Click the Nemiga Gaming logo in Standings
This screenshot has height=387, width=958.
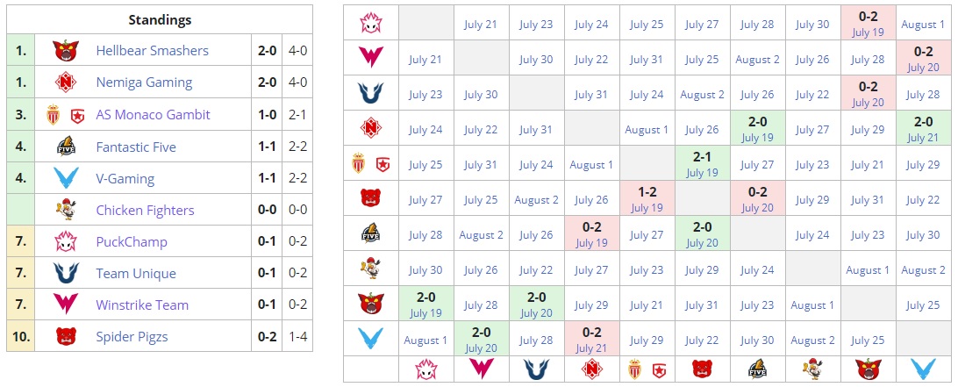coord(67,82)
